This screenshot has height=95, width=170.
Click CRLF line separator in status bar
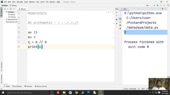pyautogui.click(x=143, y=89)
